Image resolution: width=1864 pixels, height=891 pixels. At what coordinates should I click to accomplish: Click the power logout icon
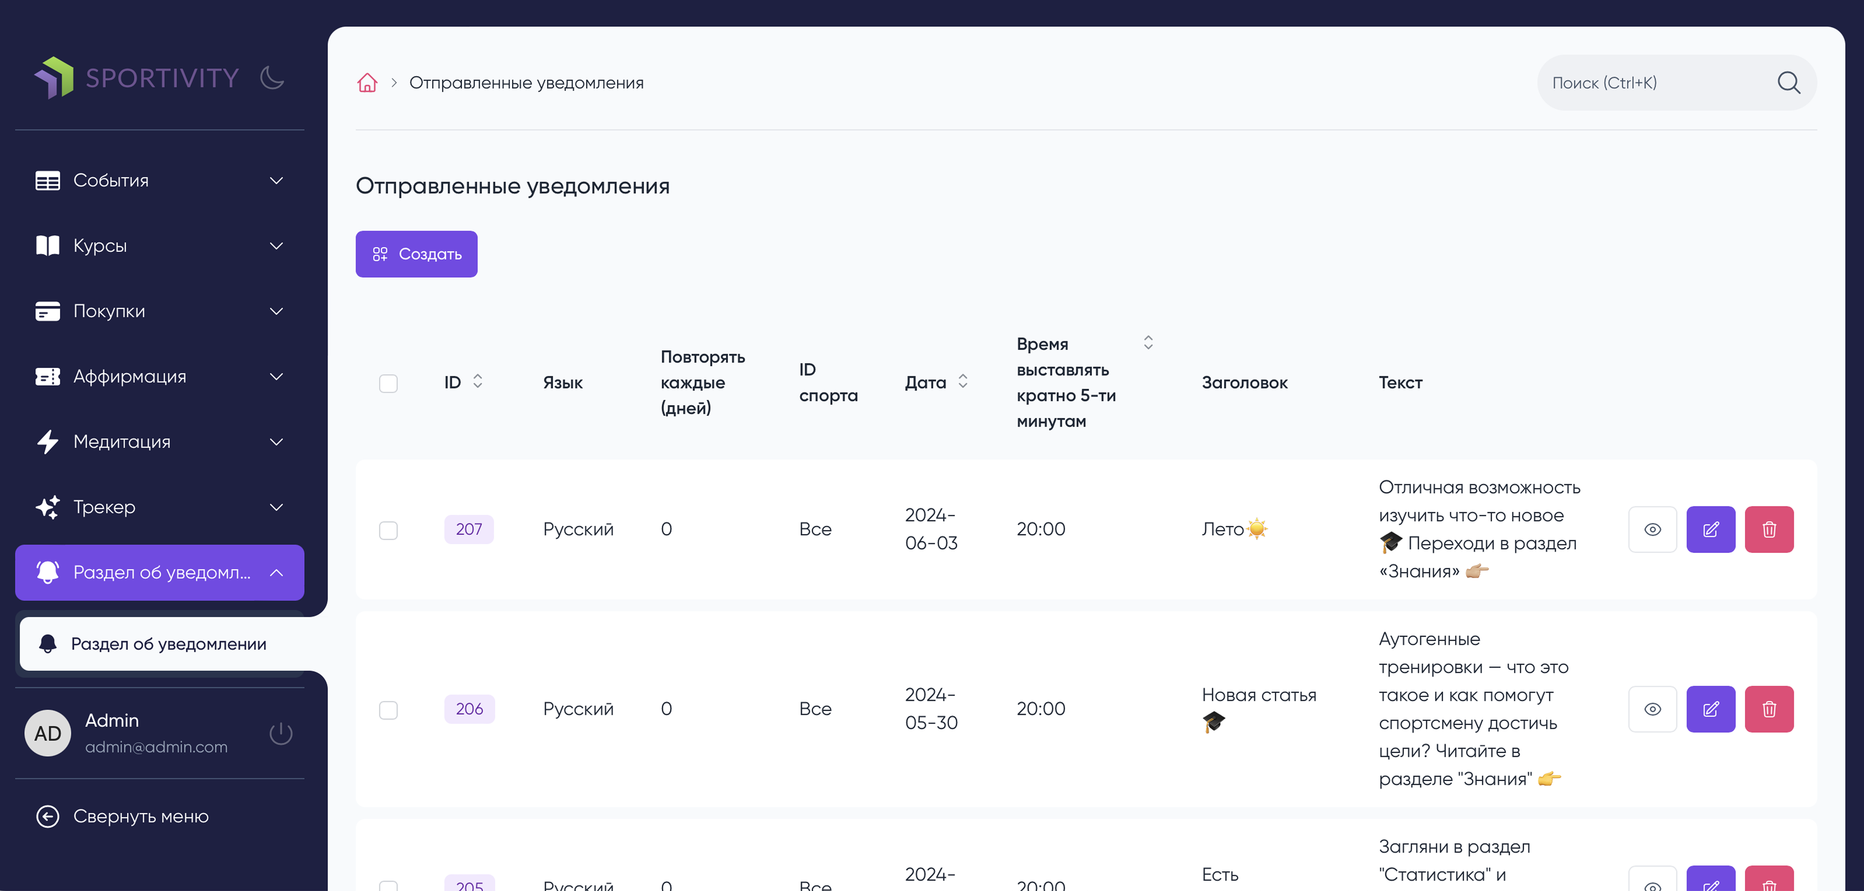(x=281, y=733)
